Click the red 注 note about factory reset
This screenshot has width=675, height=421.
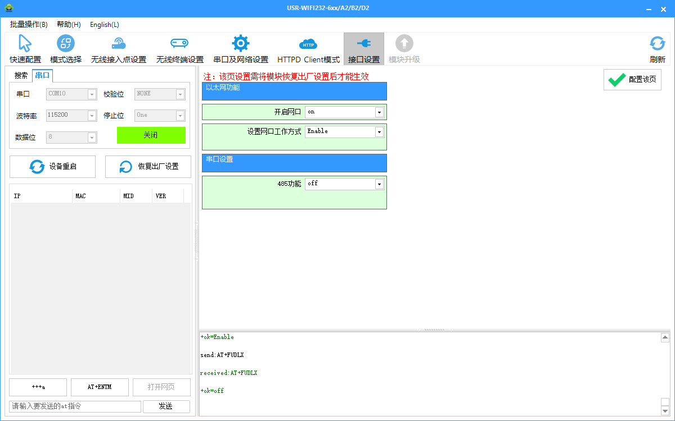click(286, 76)
